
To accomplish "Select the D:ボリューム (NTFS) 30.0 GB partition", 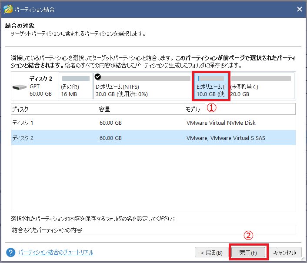I will (x=143, y=86).
